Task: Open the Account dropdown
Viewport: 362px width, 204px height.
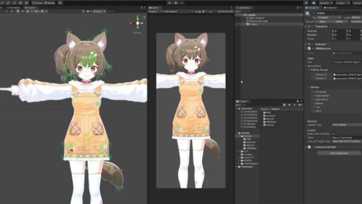Action: coord(325,3)
